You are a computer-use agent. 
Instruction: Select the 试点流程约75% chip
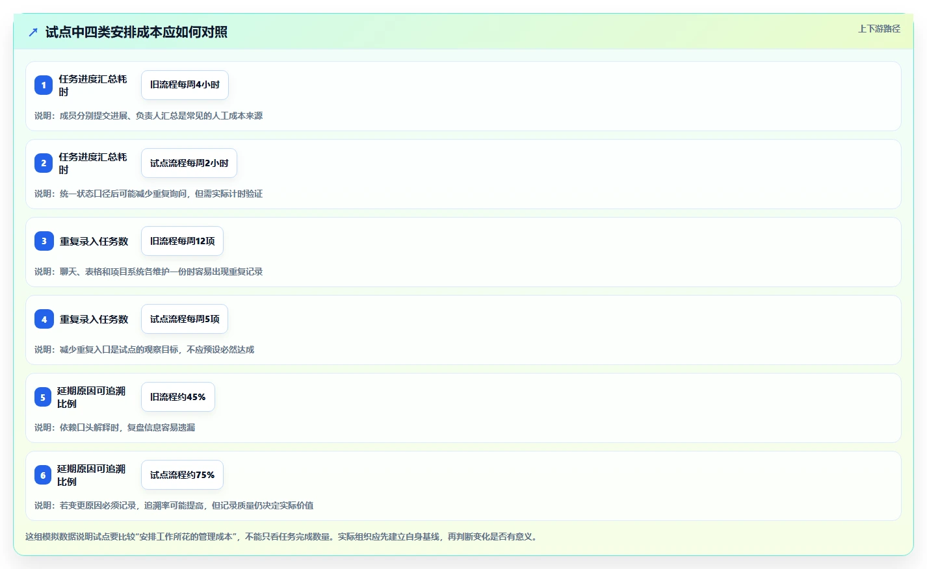(182, 475)
